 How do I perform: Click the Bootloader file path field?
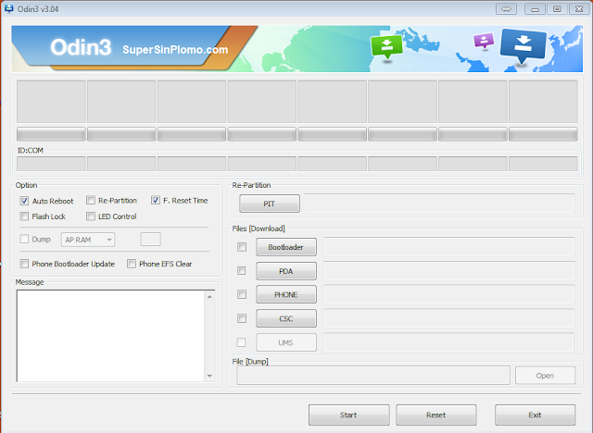[x=449, y=247]
